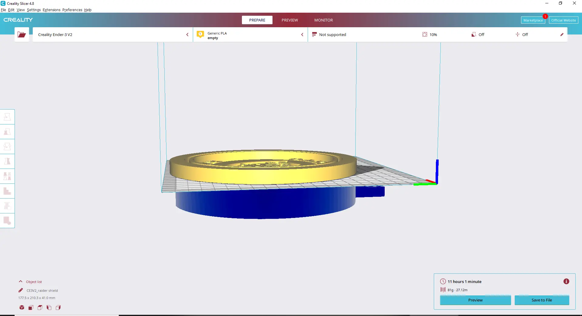Select the Per Model Settings tool
The height and width of the screenshot is (316, 582).
coord(7,176)
